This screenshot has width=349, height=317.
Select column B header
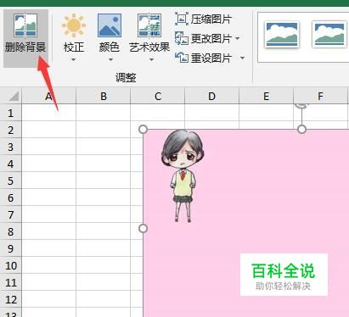coord(104,96)
